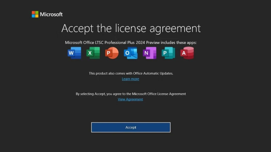Click the Word app icon

click(74, 53)
